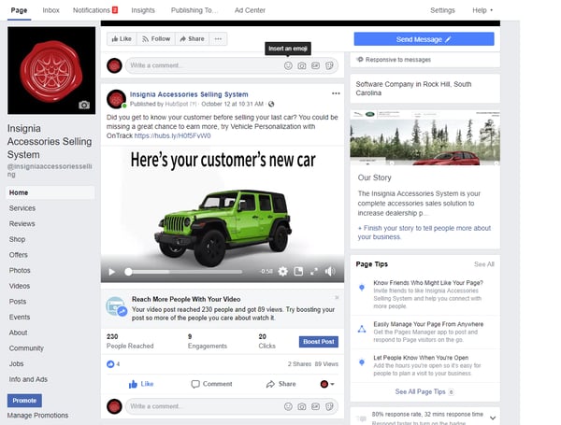Open Notifications tab with badge

(x=95, y=10)
